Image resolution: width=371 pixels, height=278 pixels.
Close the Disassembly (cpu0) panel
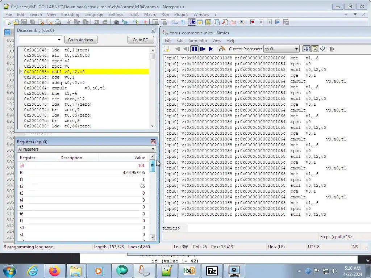tap(153, 30)
